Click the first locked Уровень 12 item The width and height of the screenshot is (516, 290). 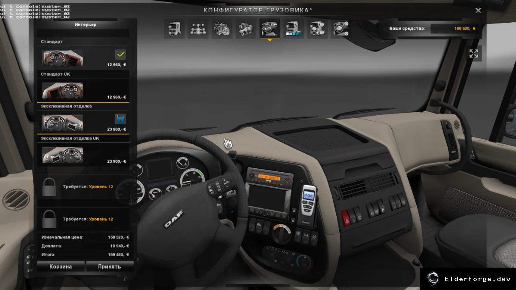83,187
